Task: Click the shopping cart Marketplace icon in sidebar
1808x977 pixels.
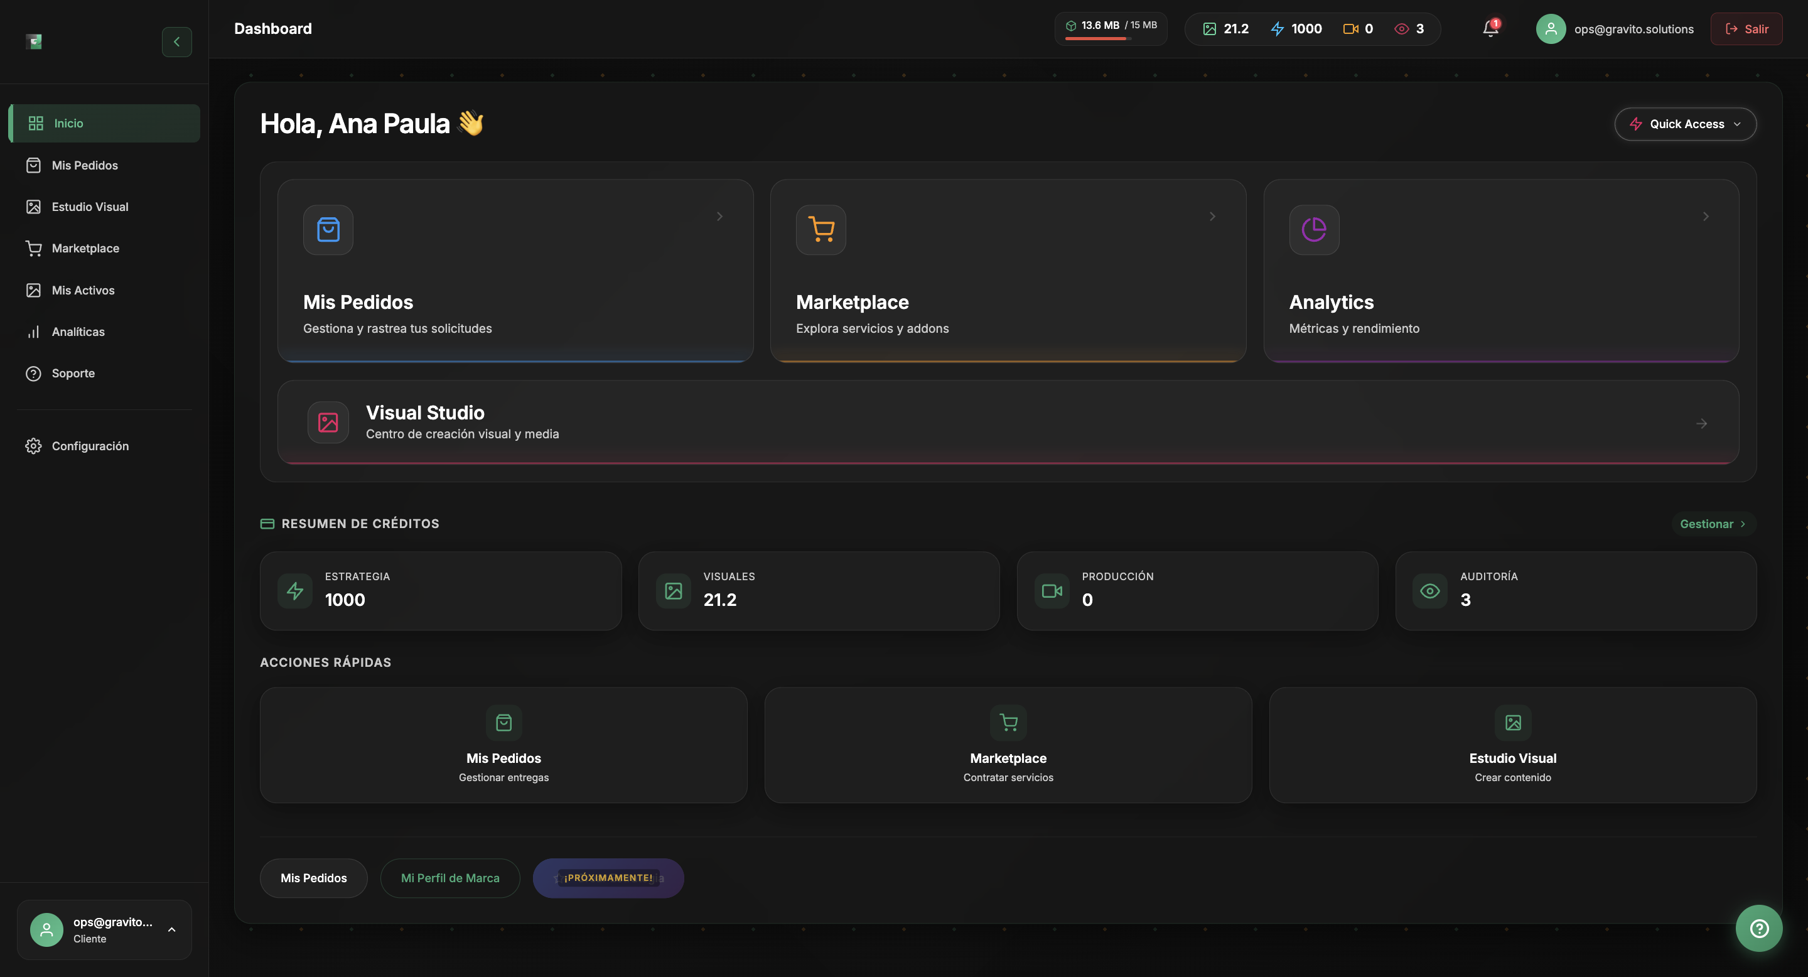Action: point(35,248)
